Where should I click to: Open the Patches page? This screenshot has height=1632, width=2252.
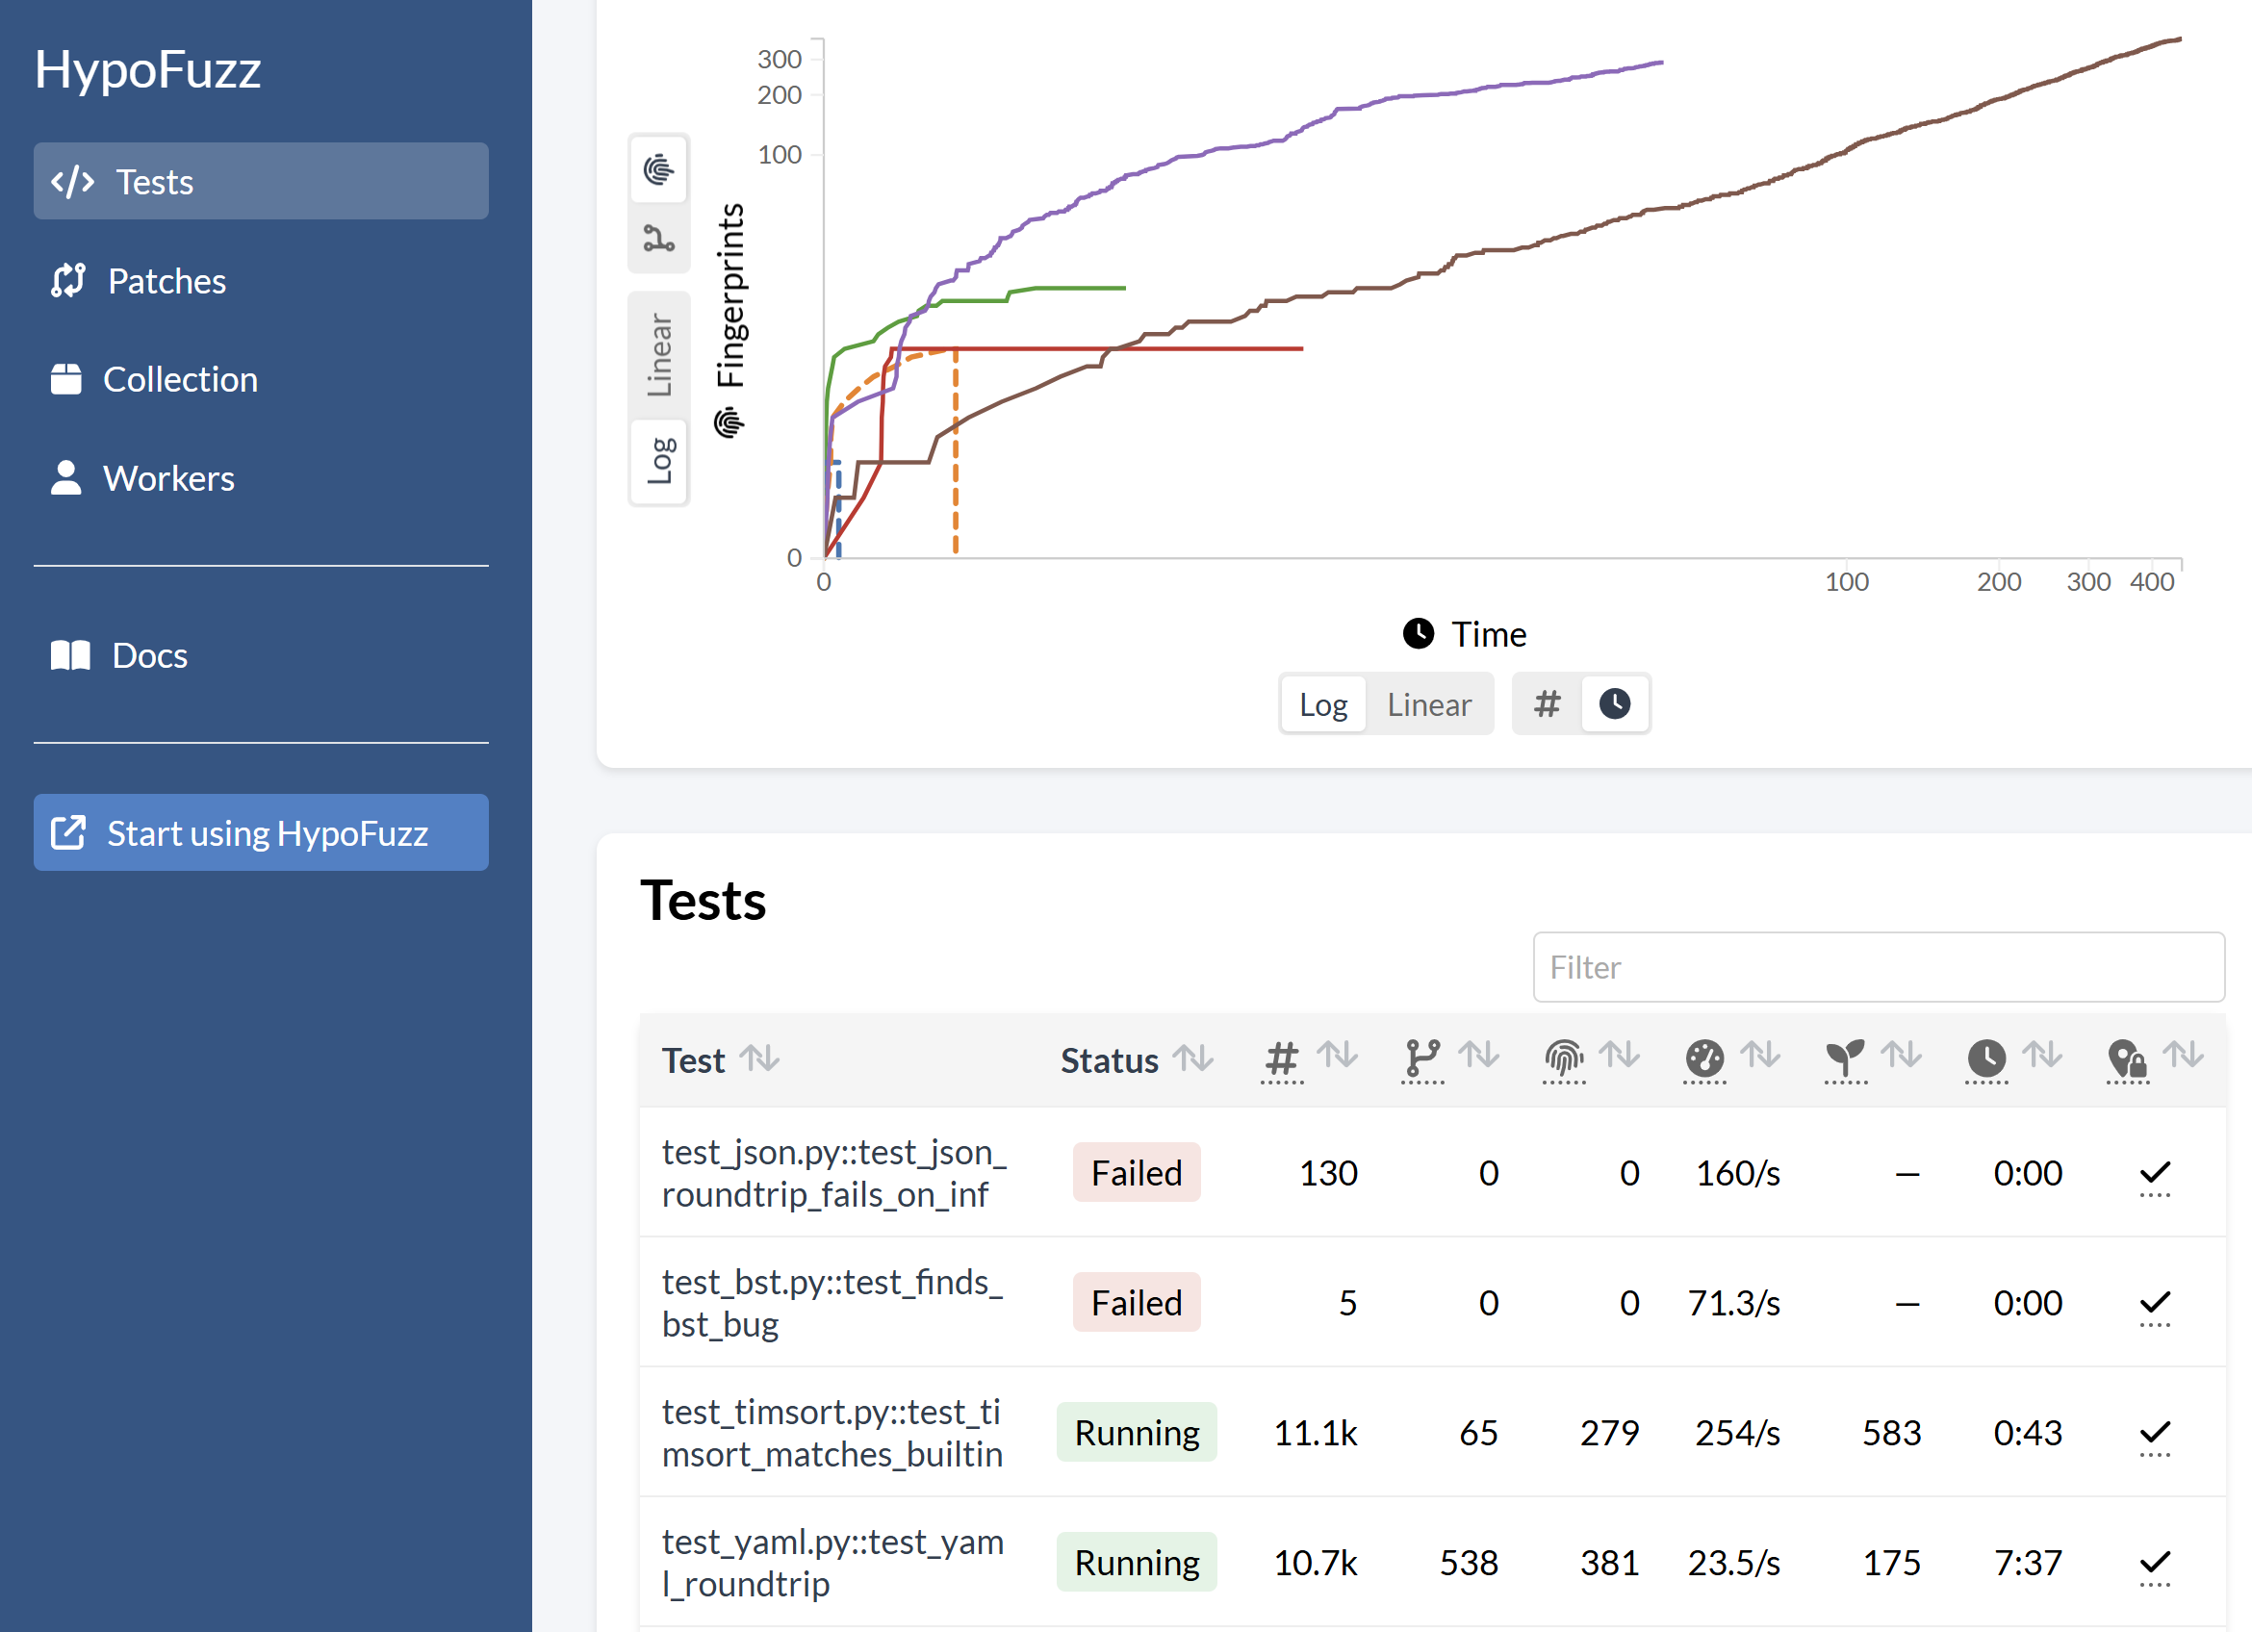166,281
